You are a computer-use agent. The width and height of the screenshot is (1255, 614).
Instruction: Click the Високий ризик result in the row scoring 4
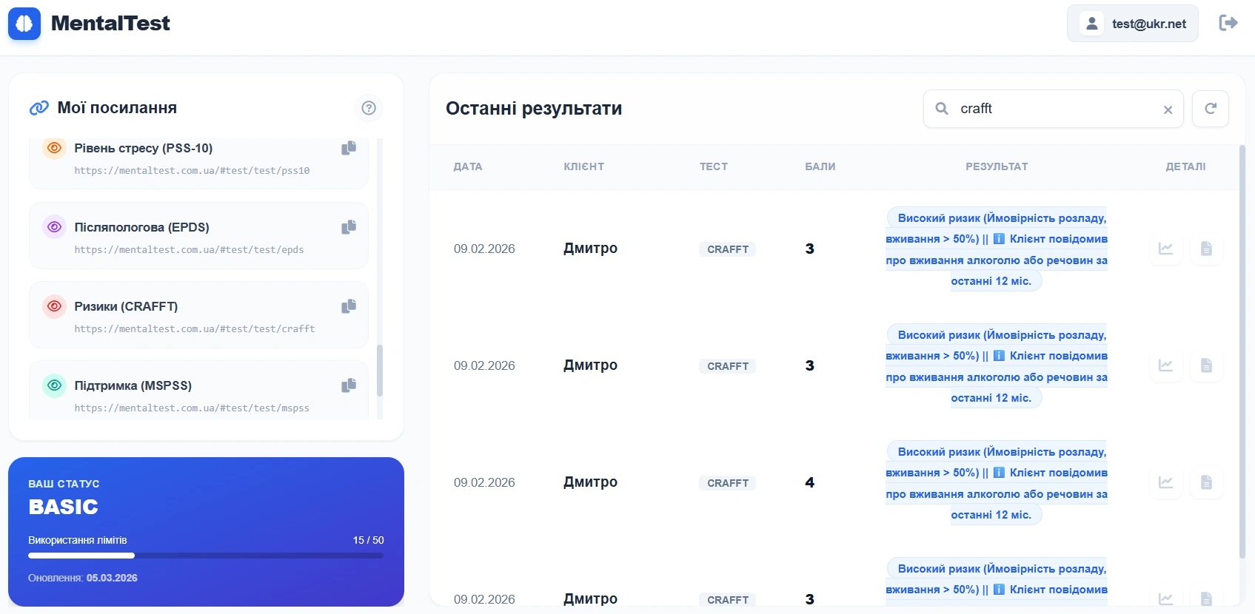pos(997,483)
